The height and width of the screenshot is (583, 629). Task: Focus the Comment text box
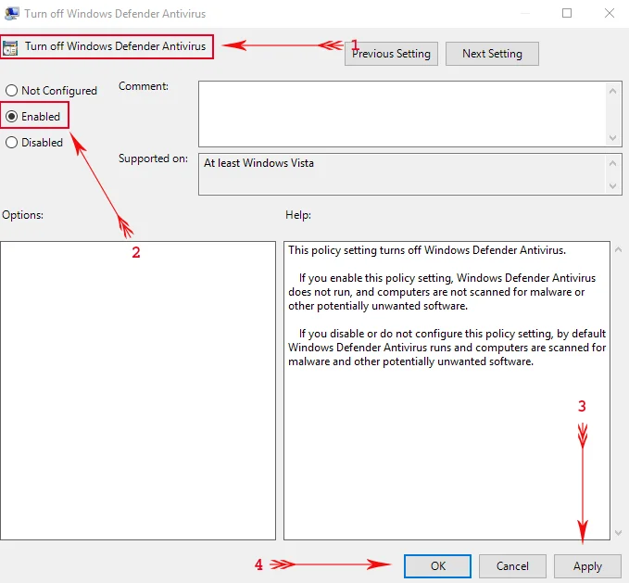[x=403, y=114]
